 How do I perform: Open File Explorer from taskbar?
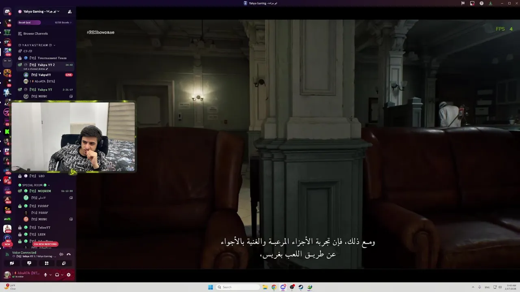(265, 287)
